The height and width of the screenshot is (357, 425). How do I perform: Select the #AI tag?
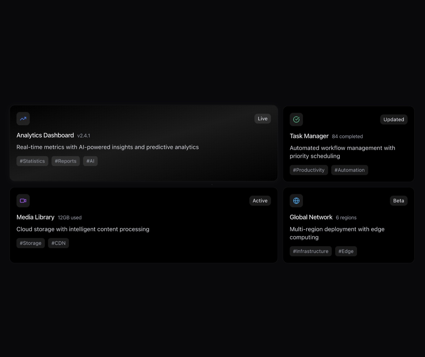pyautogui.click(x=90, y=161)
